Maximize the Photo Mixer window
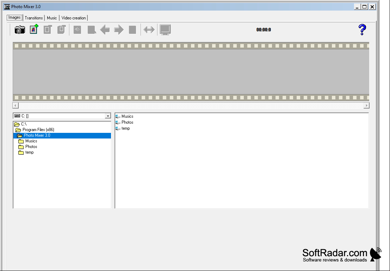The image size is (390, 271). pos(365,7)
